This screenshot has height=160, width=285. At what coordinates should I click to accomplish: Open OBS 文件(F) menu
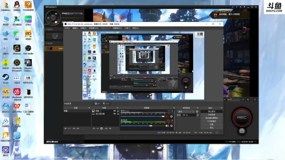tap(67, 28)
